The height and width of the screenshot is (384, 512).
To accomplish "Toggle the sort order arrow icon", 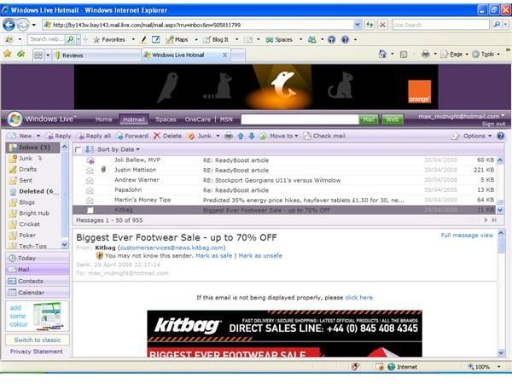I will tap(89, 149).
